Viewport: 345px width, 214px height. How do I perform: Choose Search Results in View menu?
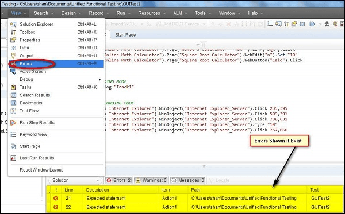tap(56, 95)
